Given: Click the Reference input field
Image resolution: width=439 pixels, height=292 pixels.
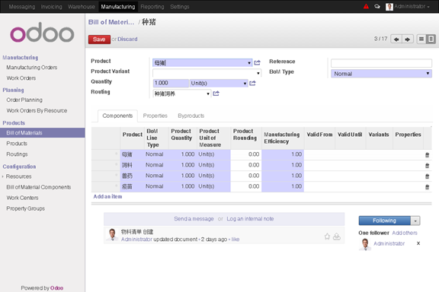Looking at the screenshot, I should (x=381, y=63).
